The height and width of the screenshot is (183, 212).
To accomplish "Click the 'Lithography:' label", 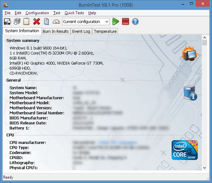I will point(22,163).
